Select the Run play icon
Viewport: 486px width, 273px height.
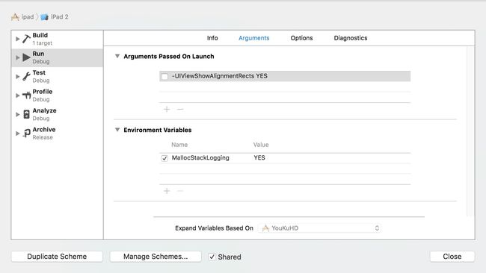coord(26,57)
